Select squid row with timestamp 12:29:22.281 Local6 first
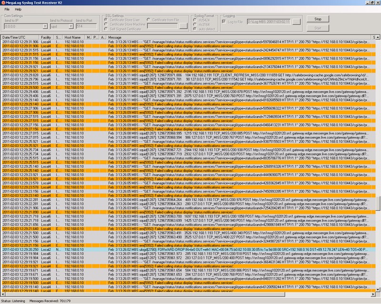Screen dimensions: 381x304 188,200
